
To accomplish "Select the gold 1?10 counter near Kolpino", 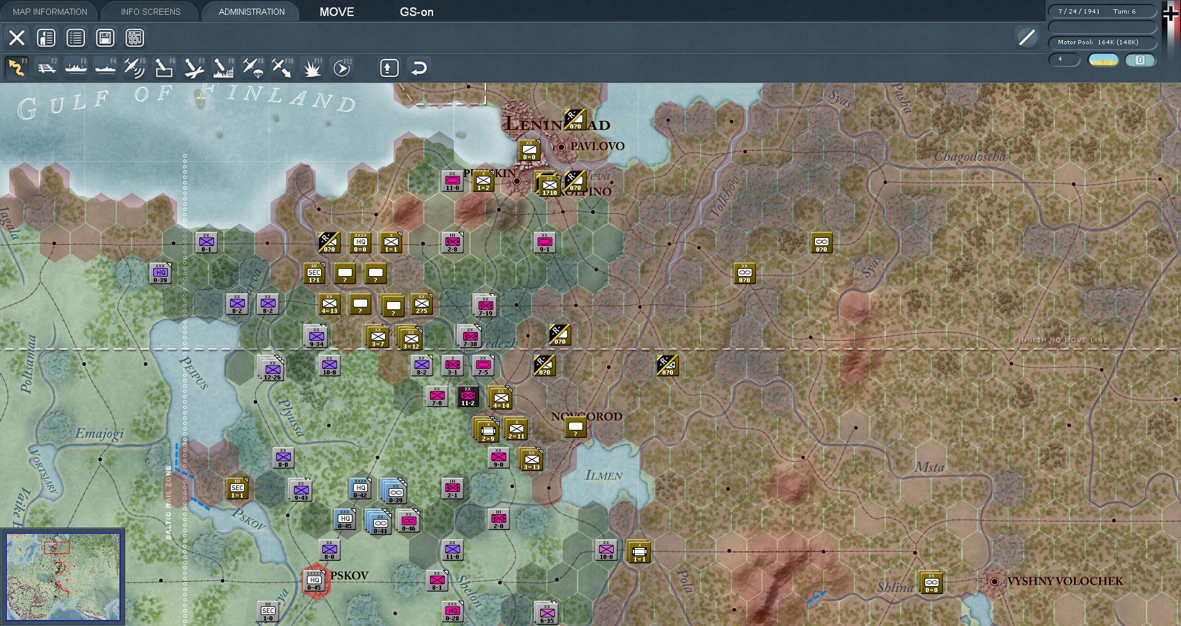I will click(x=549, y=185).
